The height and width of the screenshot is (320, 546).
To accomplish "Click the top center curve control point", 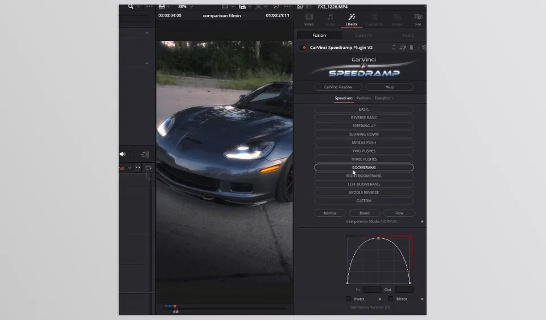I will (x=379, y=238).
